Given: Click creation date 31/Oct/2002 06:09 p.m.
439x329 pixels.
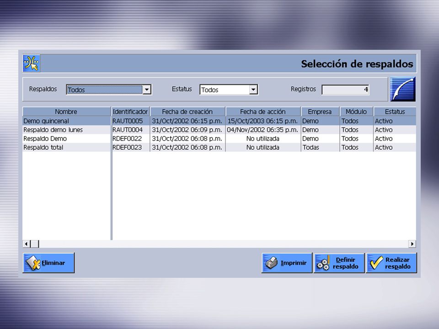Looking at the screenshot, I should coord(187,130).
